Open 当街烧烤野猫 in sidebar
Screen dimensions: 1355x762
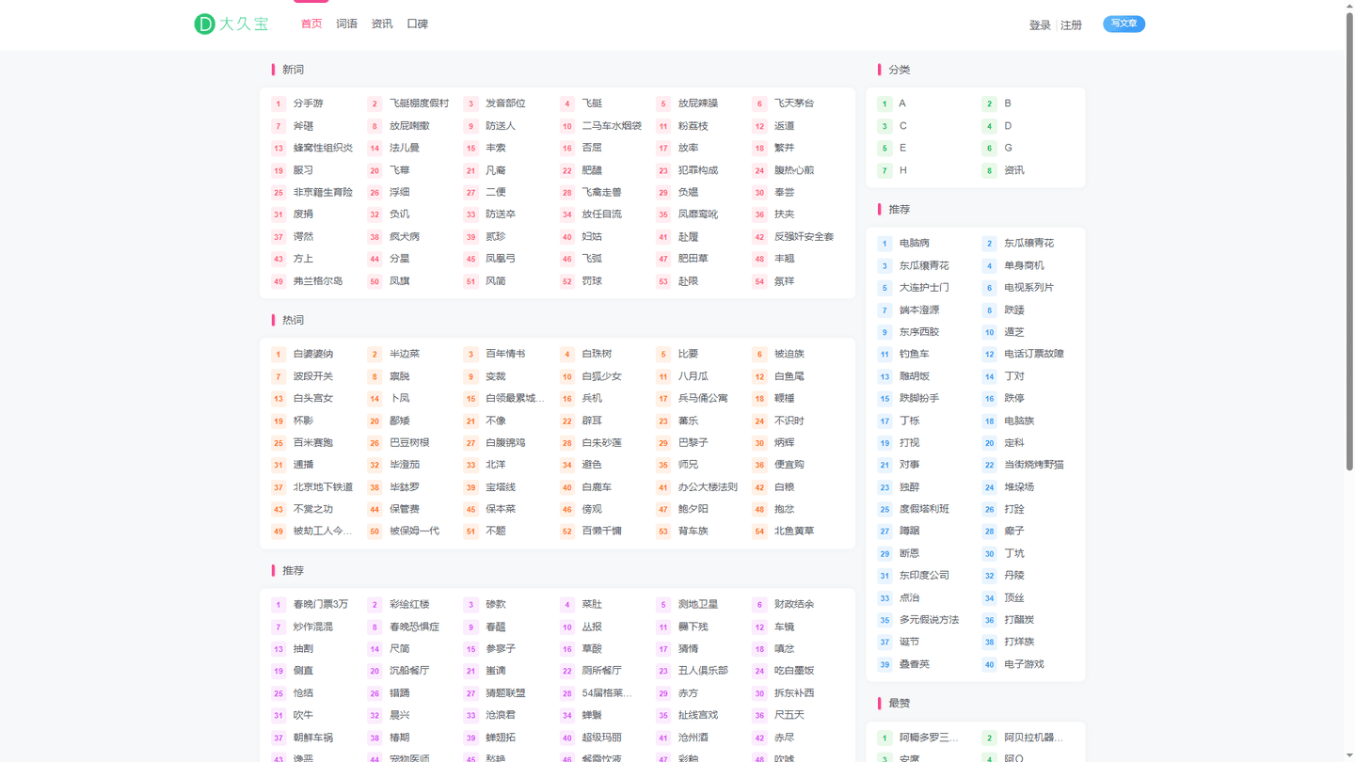click(1034, 465)
